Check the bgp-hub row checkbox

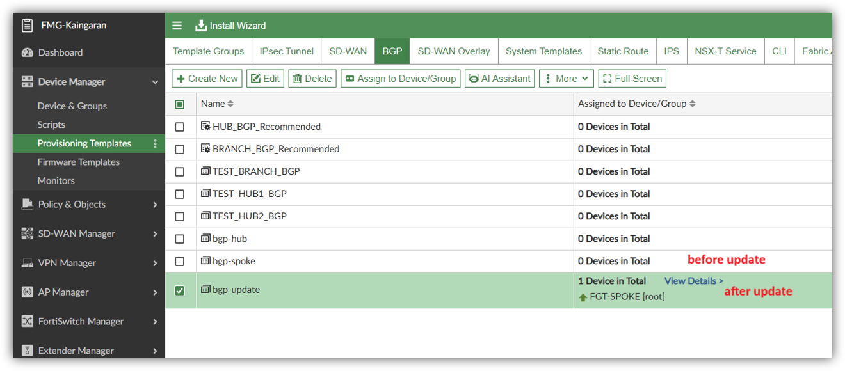[x=180, y=239]
